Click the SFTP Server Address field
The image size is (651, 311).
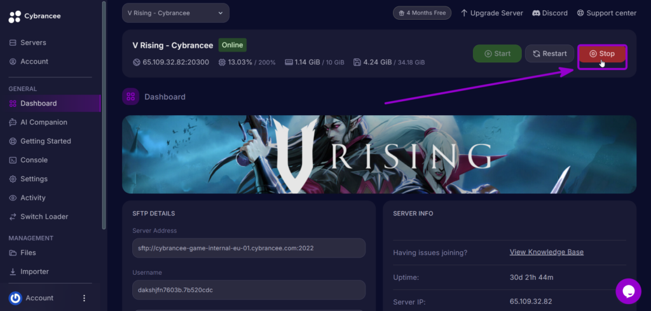click(x=249, y=248)
